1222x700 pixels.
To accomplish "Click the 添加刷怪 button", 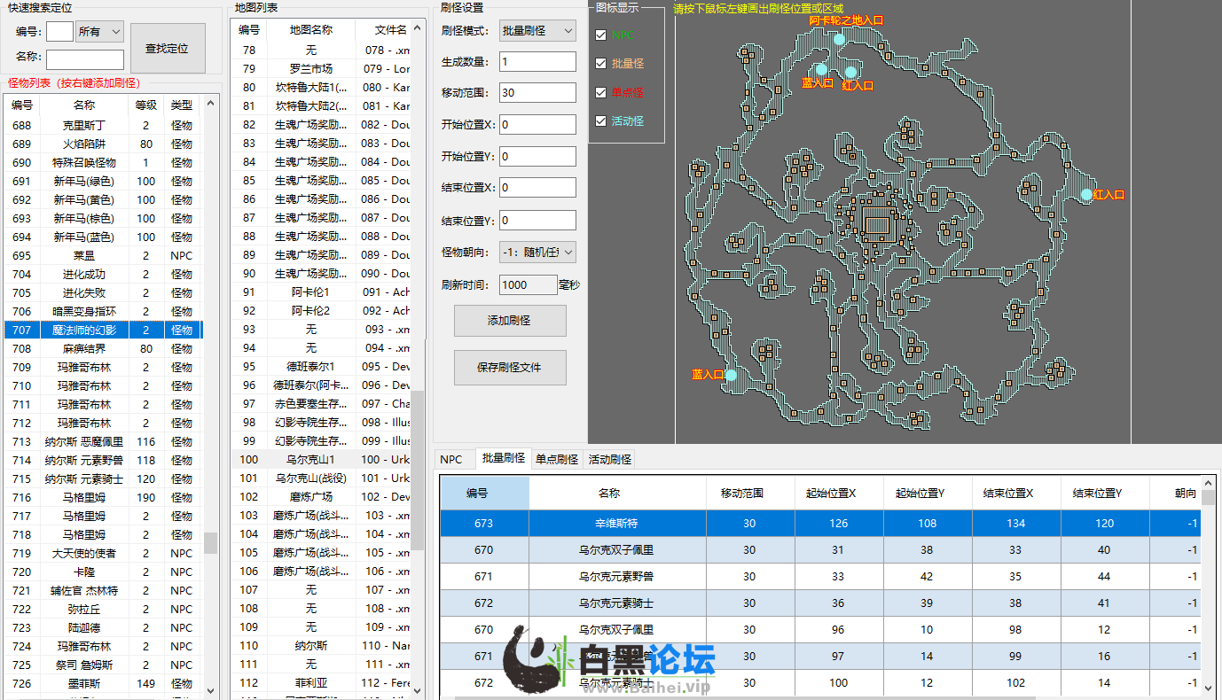I will click(510, 321).
